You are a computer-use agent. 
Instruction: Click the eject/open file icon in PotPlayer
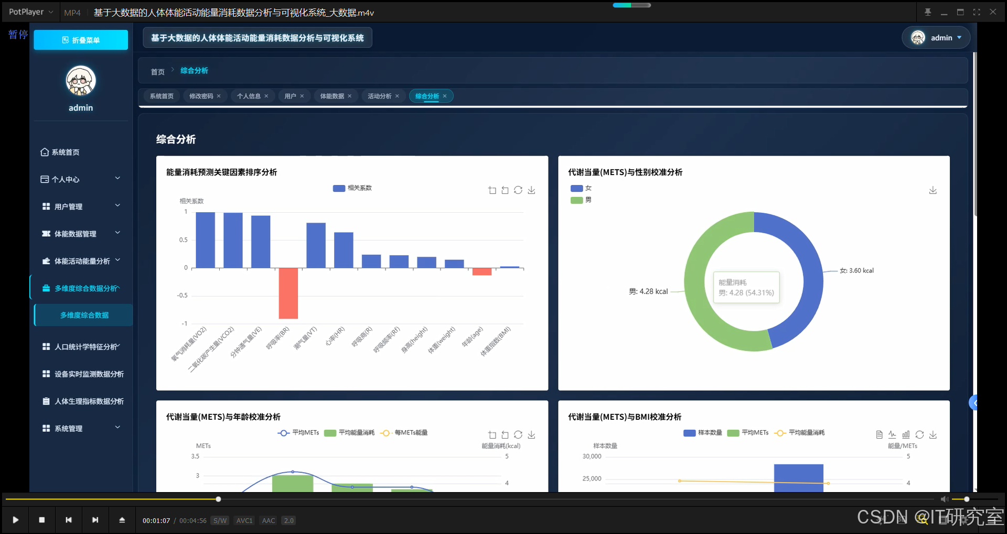(x=122, y=520)
